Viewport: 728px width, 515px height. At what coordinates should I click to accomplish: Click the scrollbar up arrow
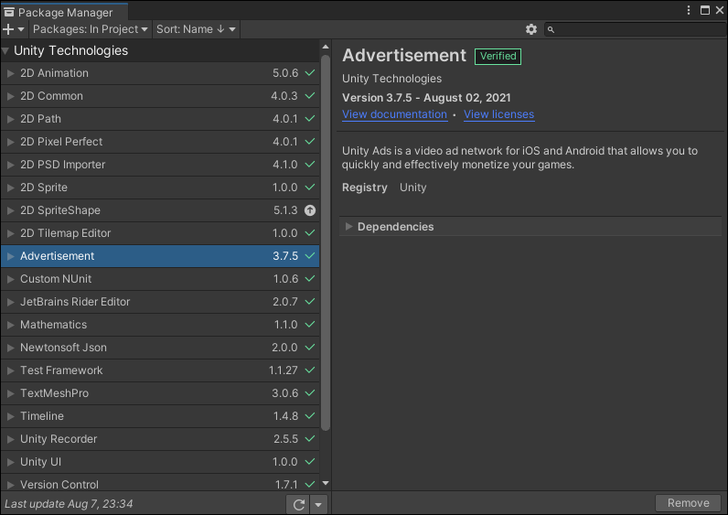326,47
